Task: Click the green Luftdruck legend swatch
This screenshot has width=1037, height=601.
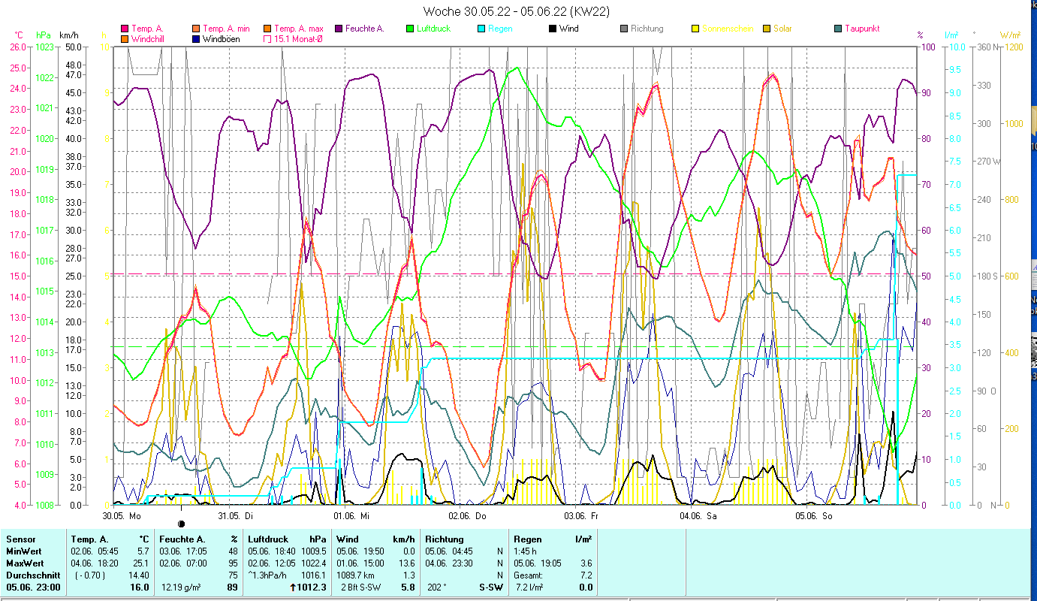Action: 411,29
